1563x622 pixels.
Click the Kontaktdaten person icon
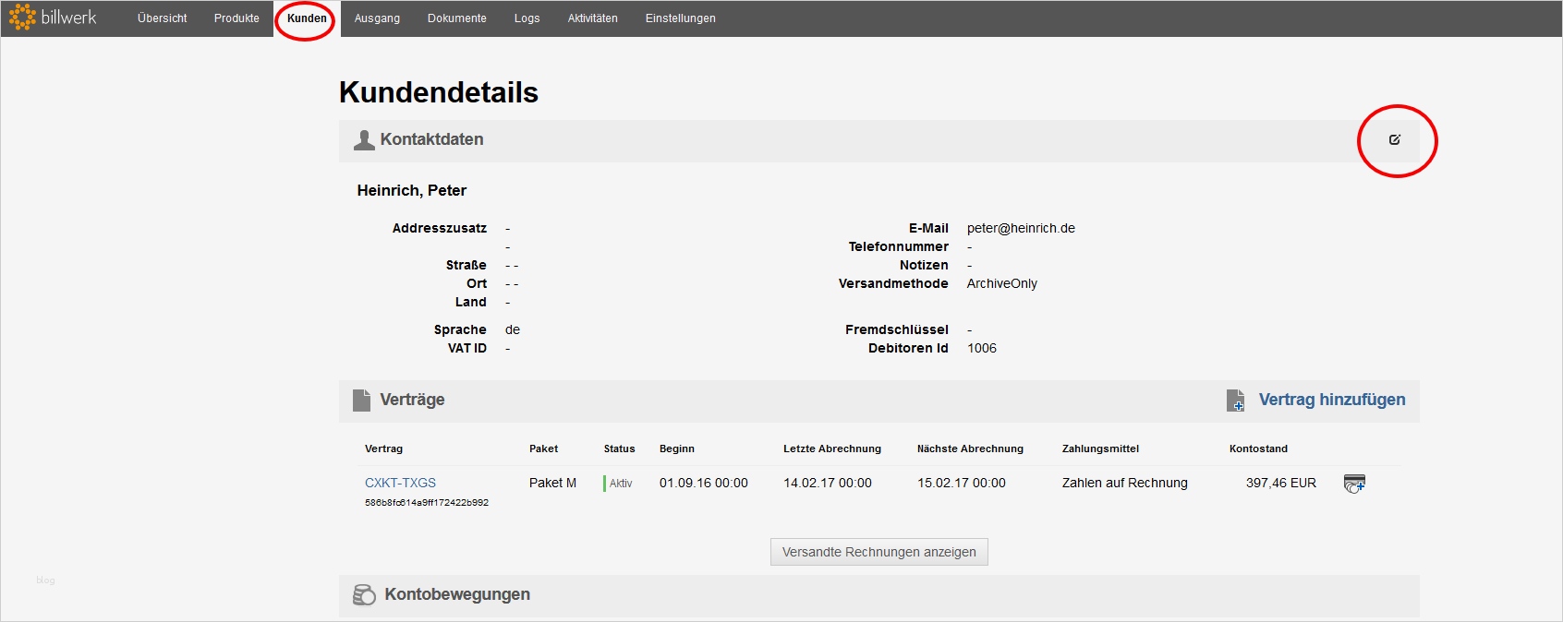(364, 139)
